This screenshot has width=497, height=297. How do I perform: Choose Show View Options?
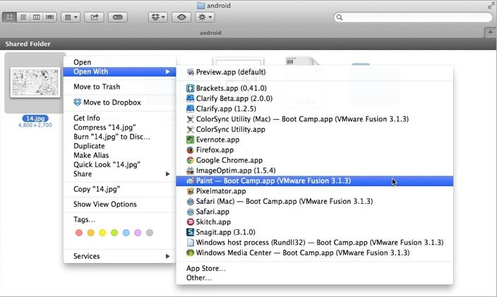click(119, 204)
